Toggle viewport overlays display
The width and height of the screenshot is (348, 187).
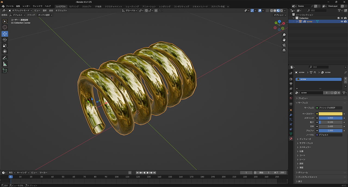coord(260,11)
